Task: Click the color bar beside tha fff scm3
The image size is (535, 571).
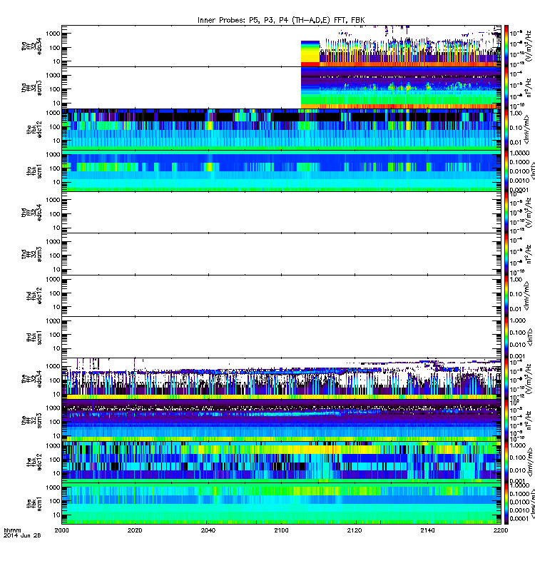Action: click(x=506, y=88)
